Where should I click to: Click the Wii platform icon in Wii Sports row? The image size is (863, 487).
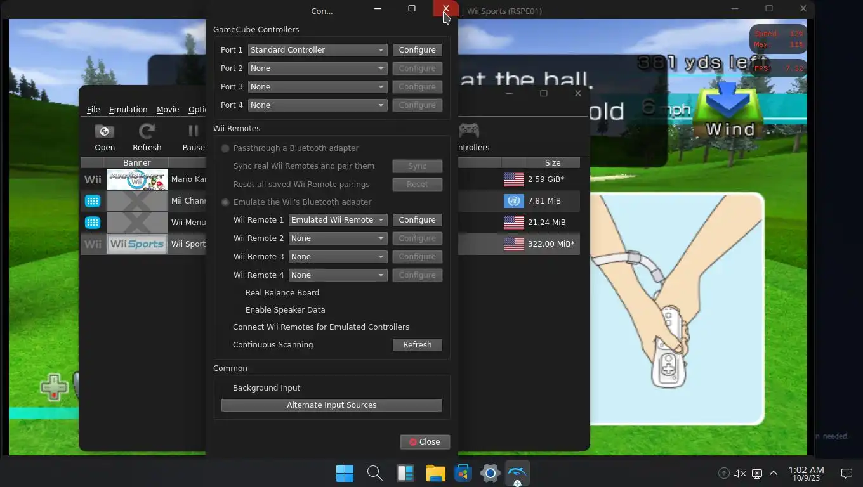tap(93, 244)
